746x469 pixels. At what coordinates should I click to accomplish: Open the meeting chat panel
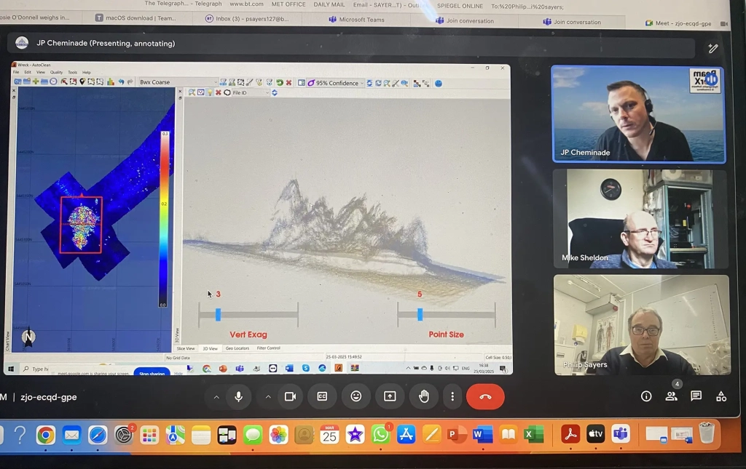696,396
